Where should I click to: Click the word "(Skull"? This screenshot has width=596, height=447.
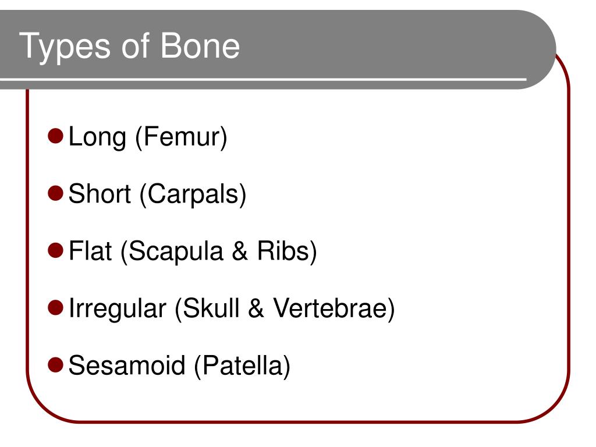[x=207, y=308]
